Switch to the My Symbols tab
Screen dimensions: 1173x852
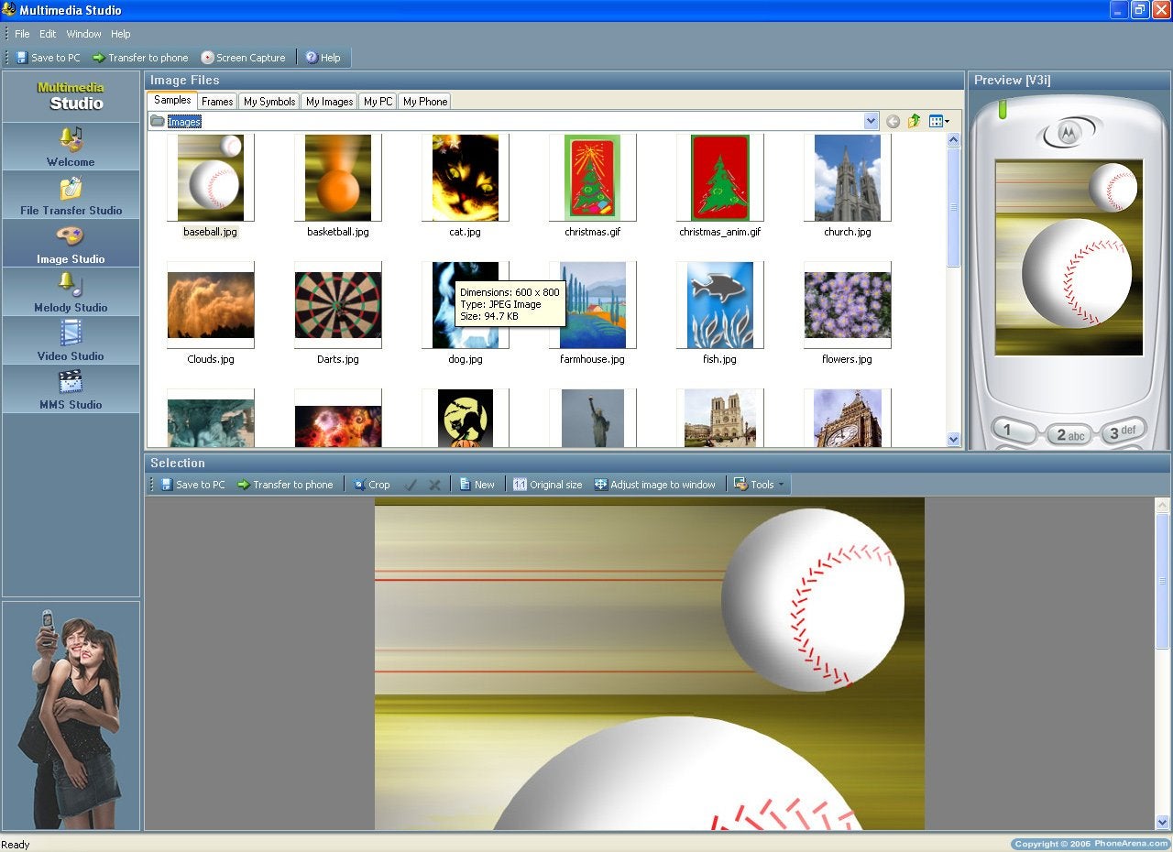pyautogui.click(x=269, y=102)
